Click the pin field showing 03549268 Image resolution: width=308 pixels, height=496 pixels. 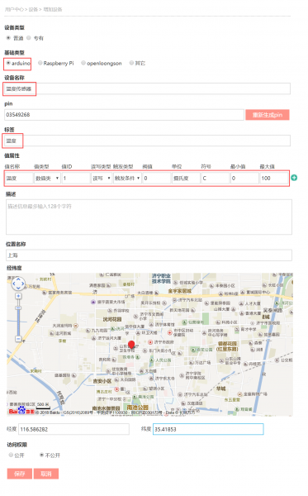(x=124, y=115)
